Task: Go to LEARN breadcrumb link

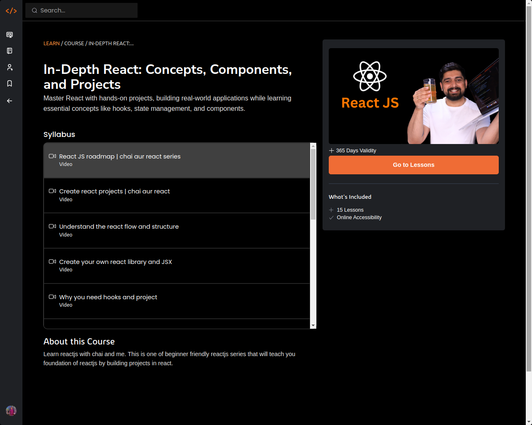Action: [52, 43]
